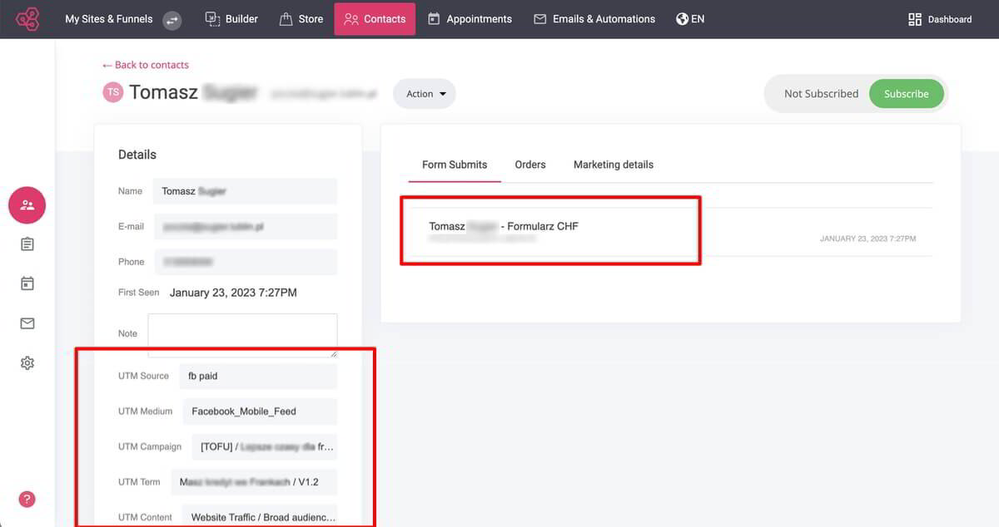
Task: Click the envelope icon in left sidebar
Action: [x=27, y=323]
